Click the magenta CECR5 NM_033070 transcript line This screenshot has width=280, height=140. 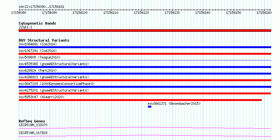coord(145,128)
